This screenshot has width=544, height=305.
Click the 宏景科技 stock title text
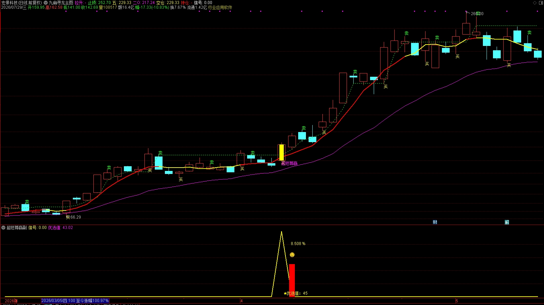pos(9,3)
